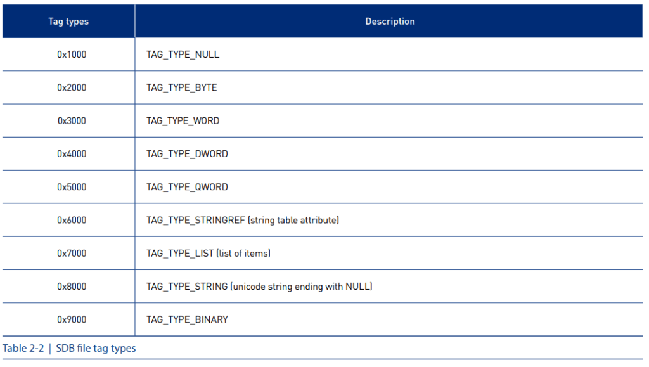Click the TAG_TYPE_STRINGREF description text

pyautogui.click(x=243, y=220)
